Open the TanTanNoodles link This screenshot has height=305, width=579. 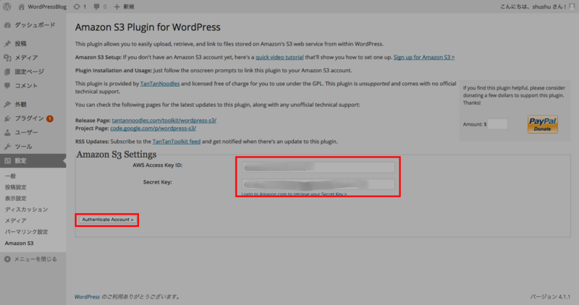click(160, 84)
